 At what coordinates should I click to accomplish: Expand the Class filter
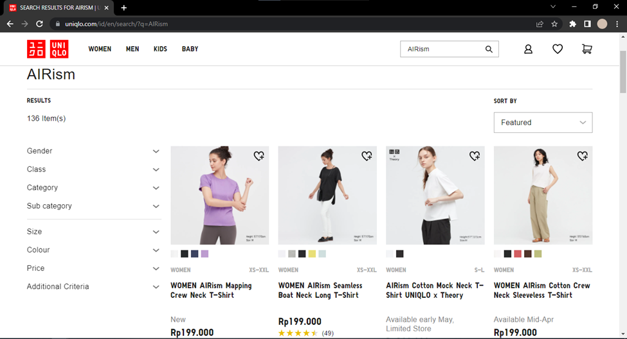[x=93, y=169]
